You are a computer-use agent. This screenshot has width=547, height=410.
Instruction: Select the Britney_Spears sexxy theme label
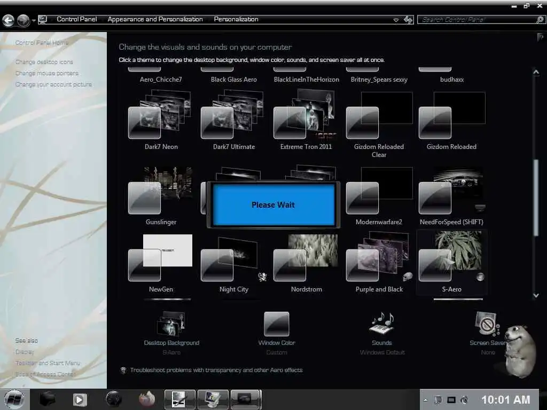click(379, 80)
